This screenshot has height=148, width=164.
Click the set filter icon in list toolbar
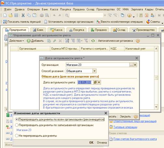(x=67, y=41)
